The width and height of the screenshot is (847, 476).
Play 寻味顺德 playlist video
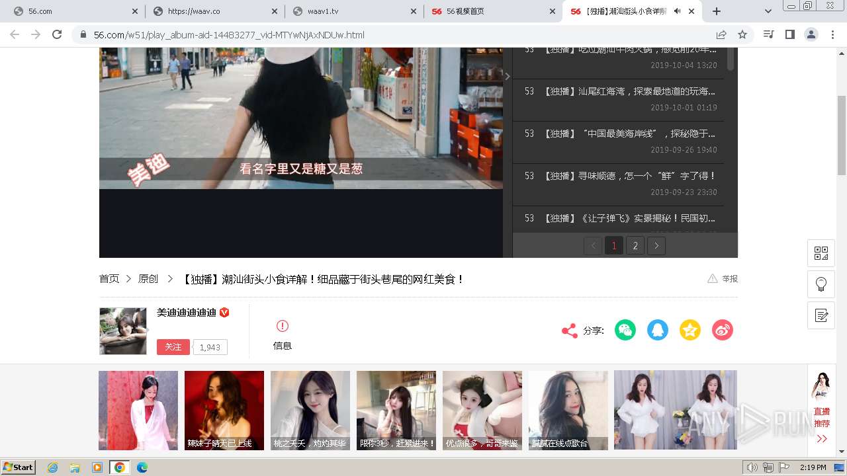click(618, 184)
